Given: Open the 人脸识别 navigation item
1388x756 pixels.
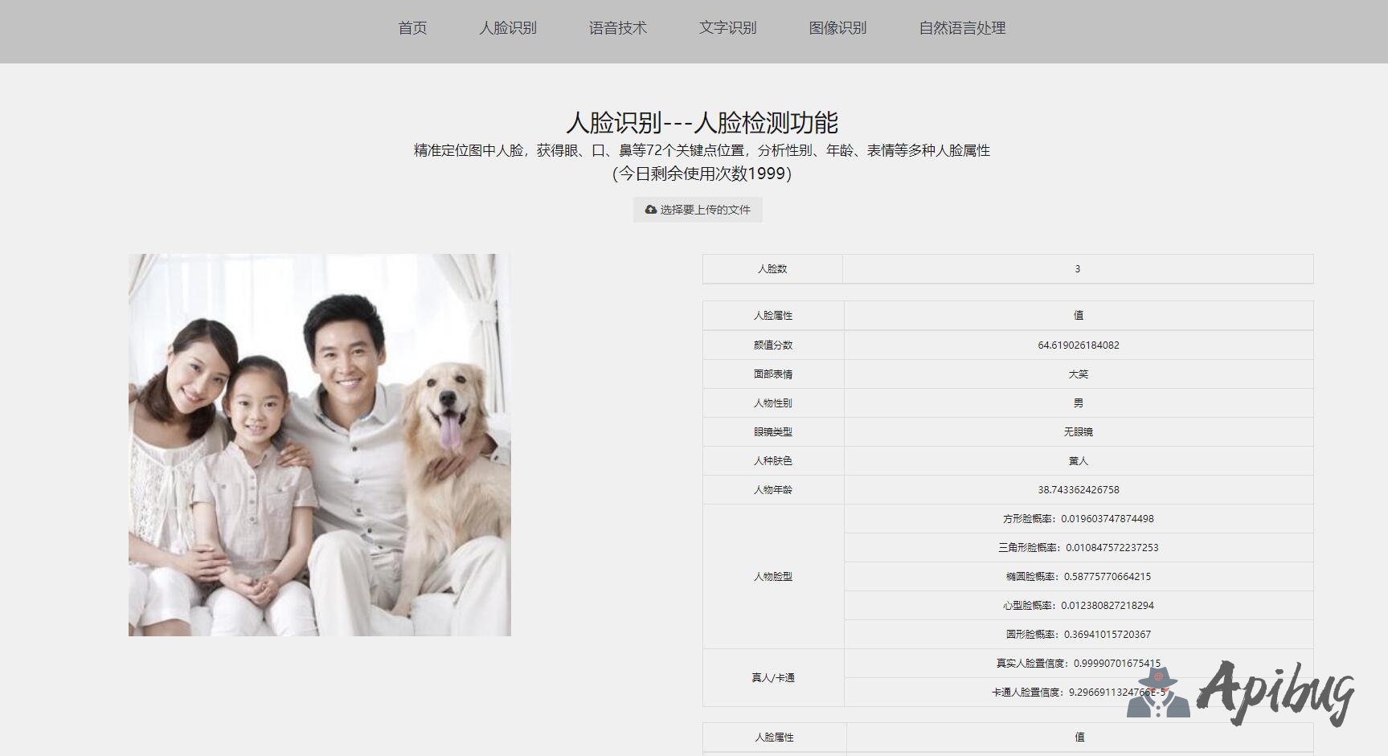Looking at the screenshot, I should [x=508, y=28].
